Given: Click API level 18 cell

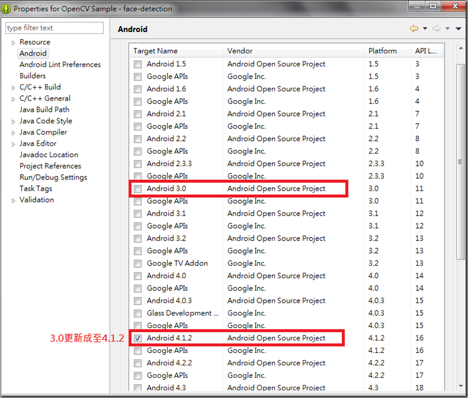Looking at the screenshot, I should click(419, 387).
